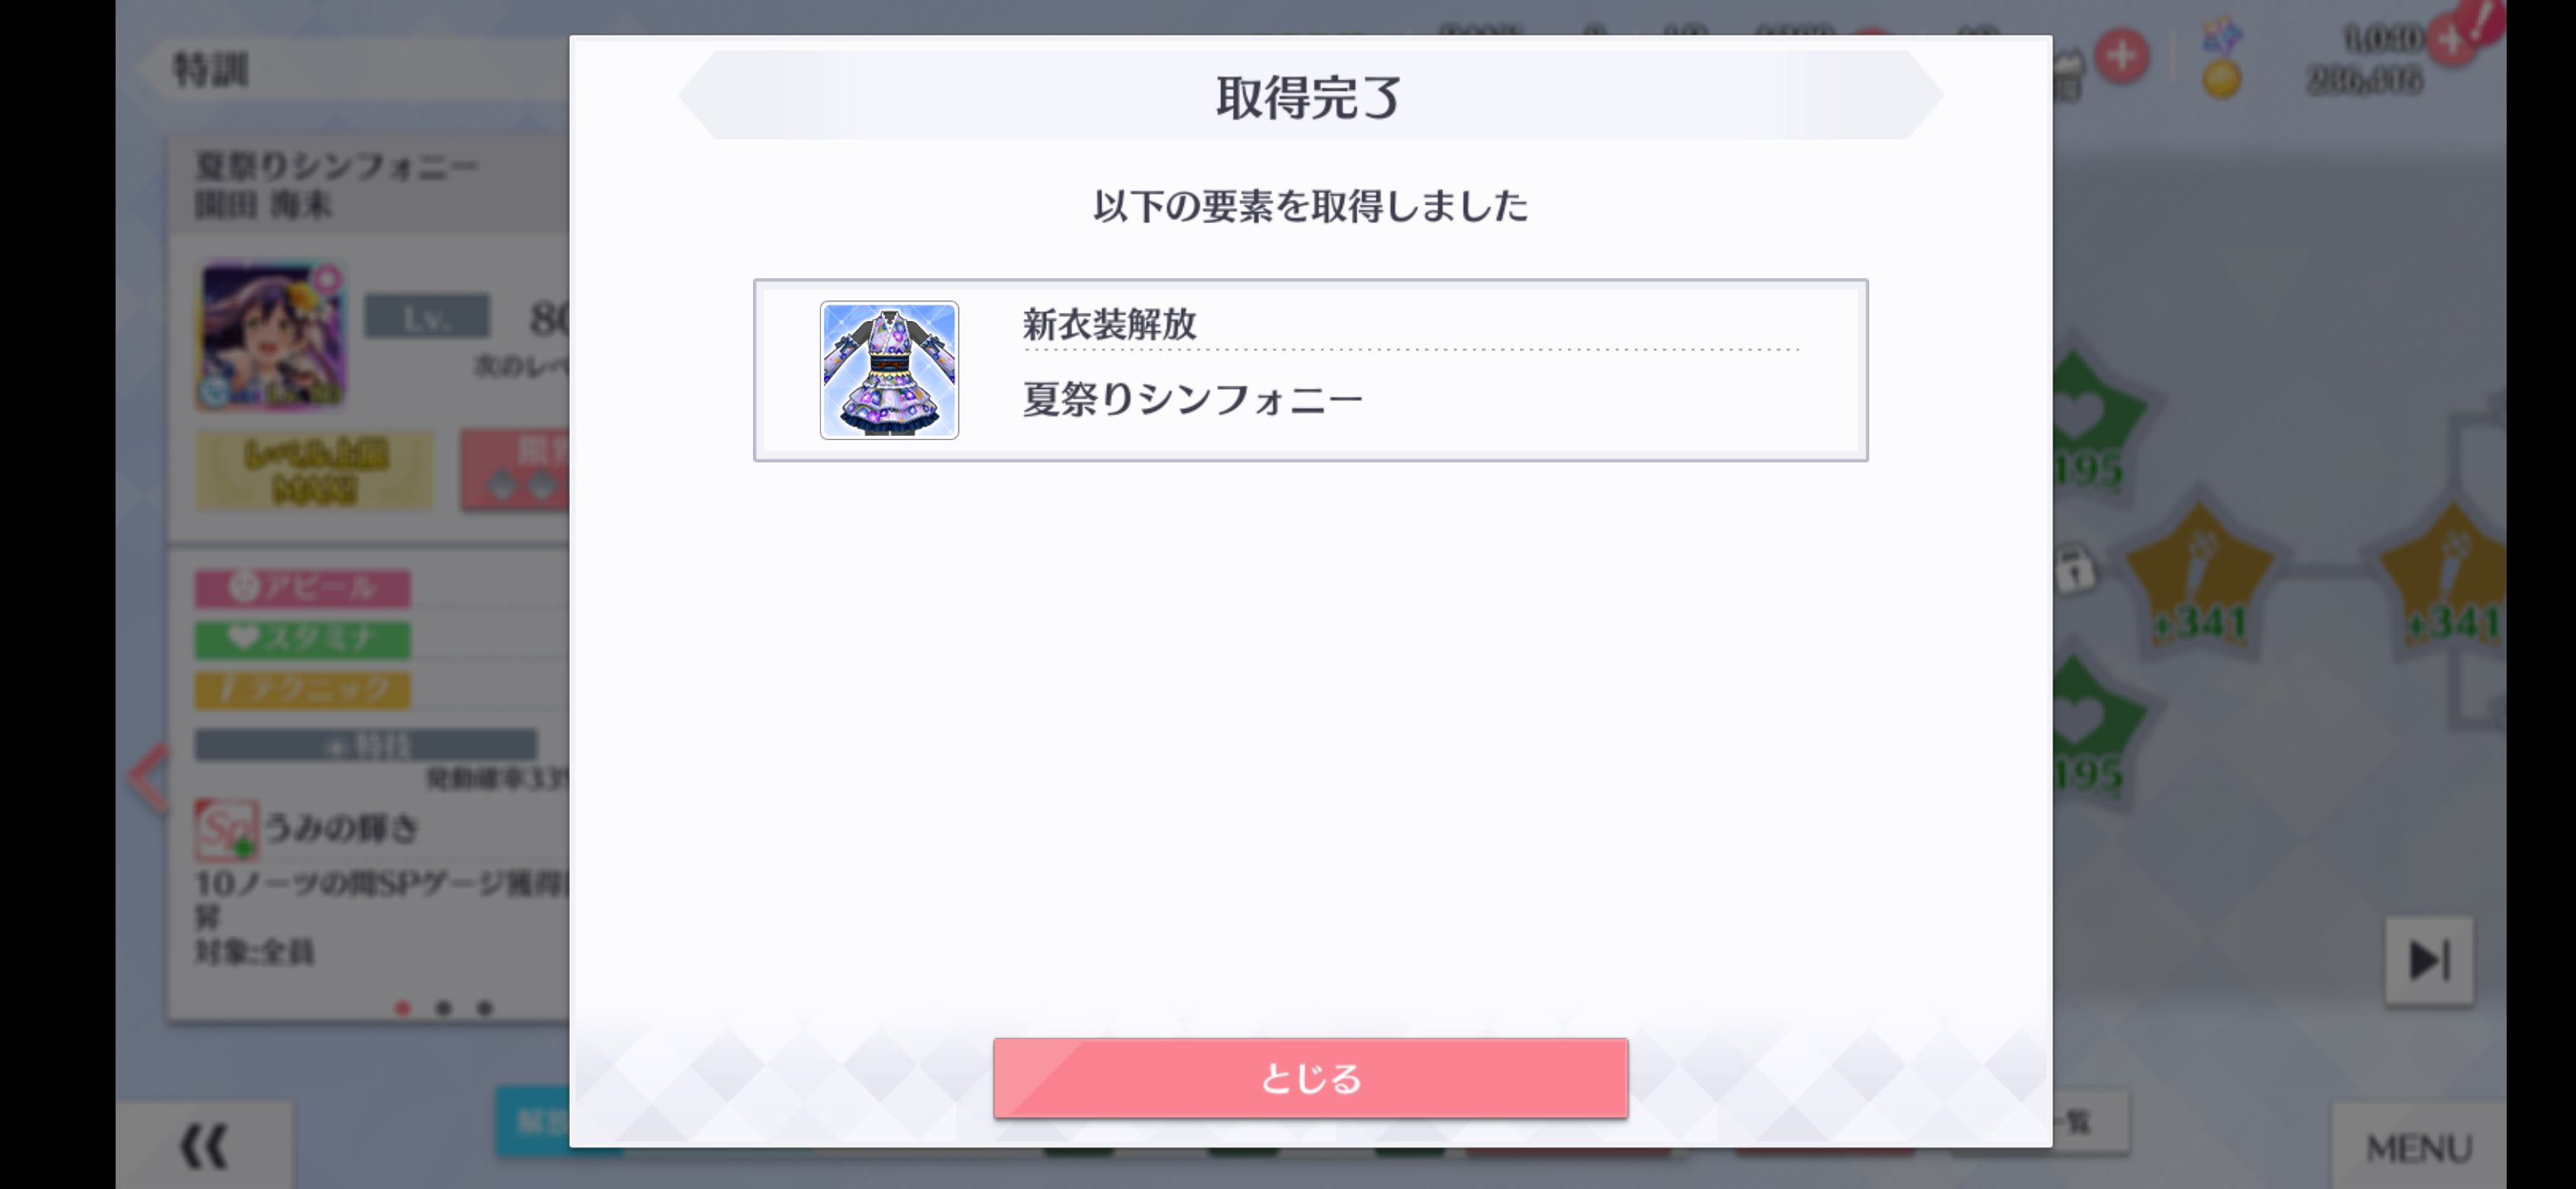Switch to second page dot indicator
Viewport: 2576px width, 1189px height.
point(443,1008)
